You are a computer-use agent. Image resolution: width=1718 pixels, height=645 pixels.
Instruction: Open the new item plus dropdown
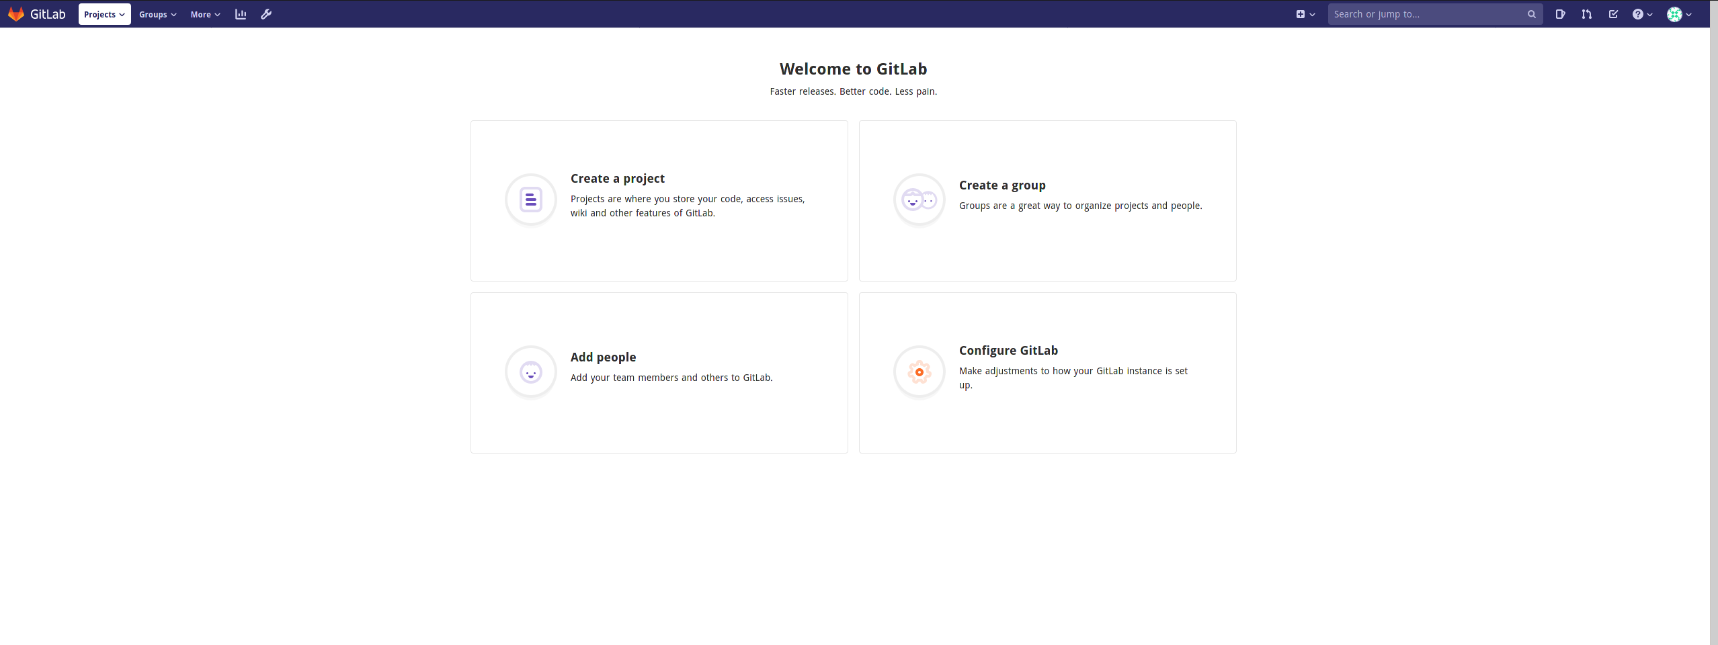(x=1305, y=13)
